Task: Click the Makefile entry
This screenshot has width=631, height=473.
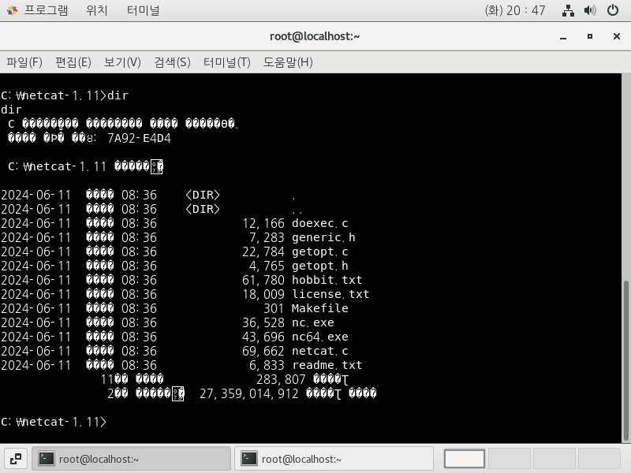Action: pos(320,308)
